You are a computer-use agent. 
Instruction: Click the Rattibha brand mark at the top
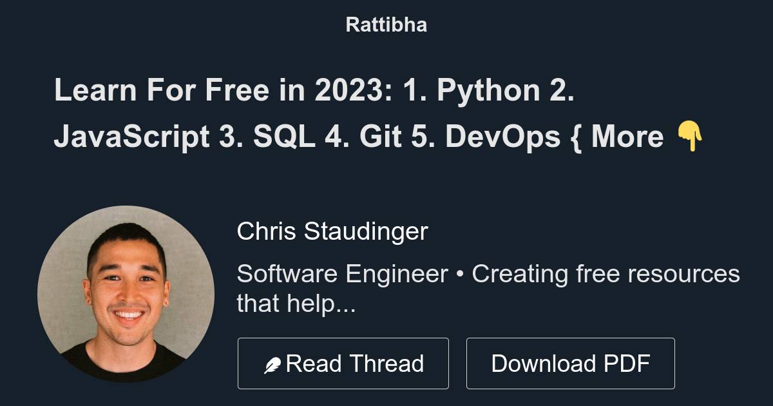[386, 24]
